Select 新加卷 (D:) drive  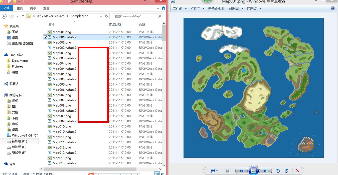pyautogui.click(x=19, y=141)
